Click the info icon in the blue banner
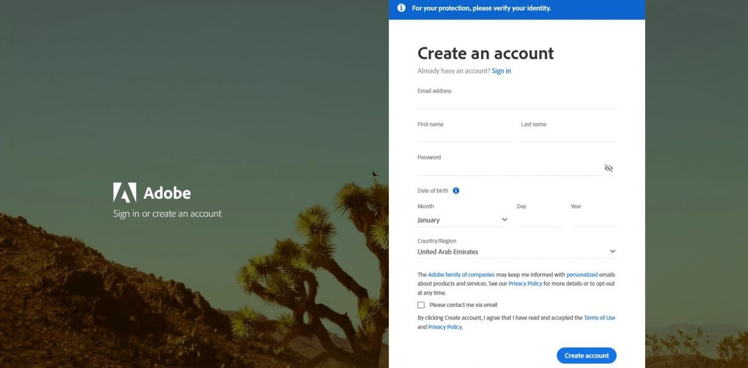The image size is (748, 368). click(401, 8)
